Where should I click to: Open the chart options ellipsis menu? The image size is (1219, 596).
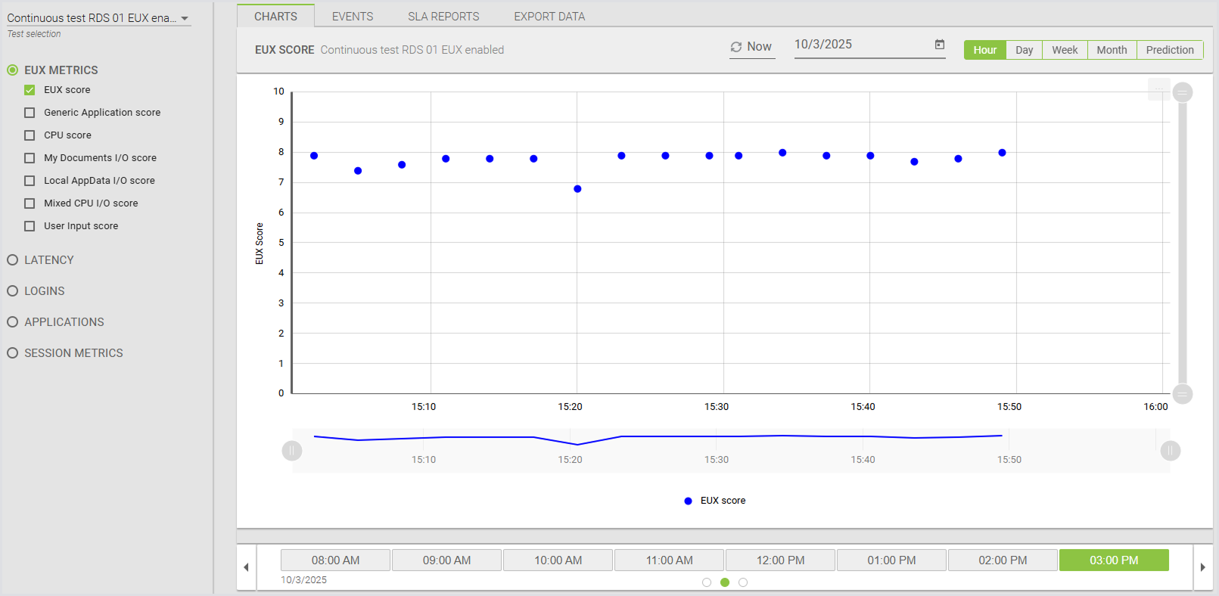pyautogui.click(x=1158, y=89)
